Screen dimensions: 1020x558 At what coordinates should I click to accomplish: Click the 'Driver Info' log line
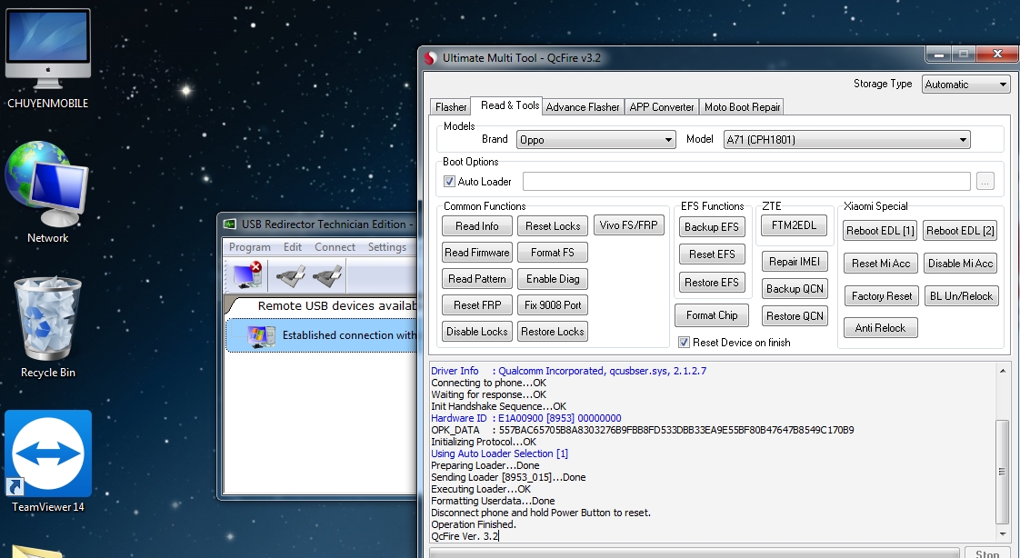(568, 371)
